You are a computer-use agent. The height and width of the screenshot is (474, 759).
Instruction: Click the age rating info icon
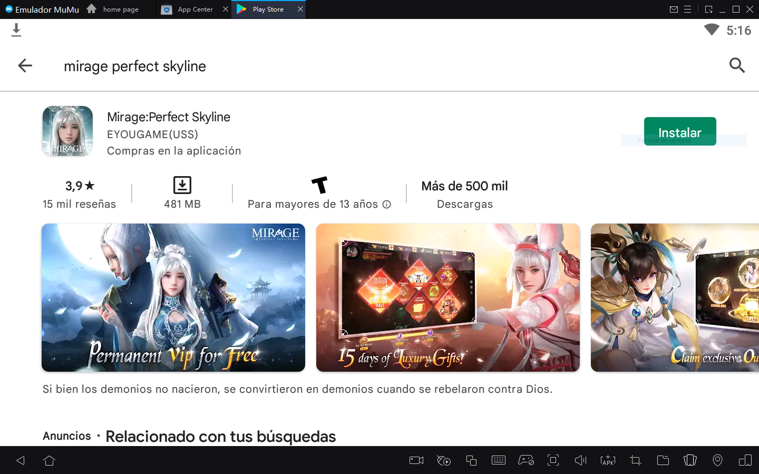(x=386, y=205)
